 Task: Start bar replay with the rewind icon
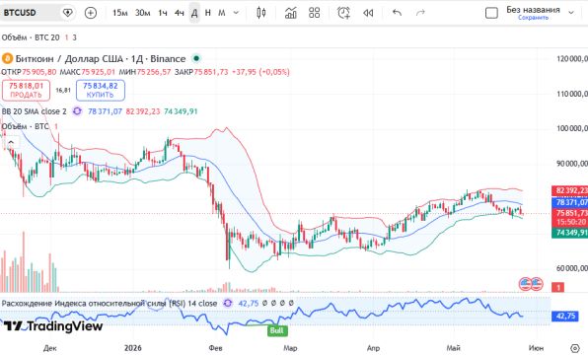(x=368, y=13)
